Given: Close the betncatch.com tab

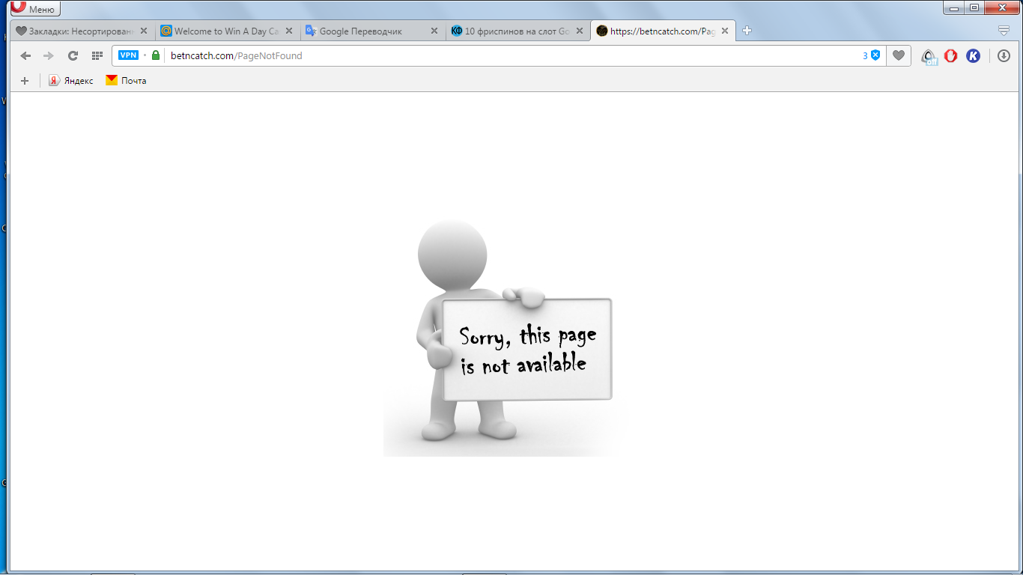Looking at the screenshot, I should pyautogui.click(x=724, y=31).
